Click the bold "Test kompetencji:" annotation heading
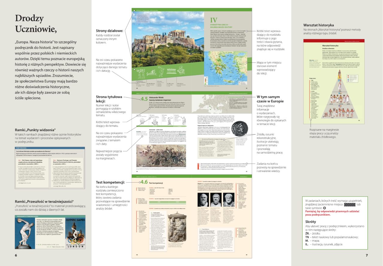383x266 pixels. tap(111, 182)
